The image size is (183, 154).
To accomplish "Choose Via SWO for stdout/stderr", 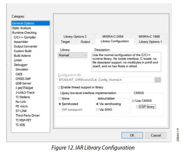I will tap(97, 110).
